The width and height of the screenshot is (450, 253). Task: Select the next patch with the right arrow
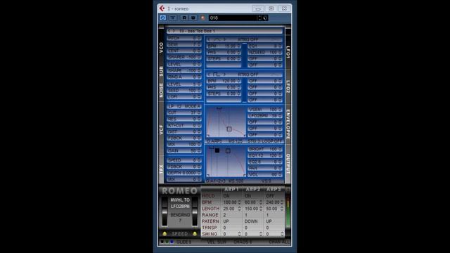coord(174,31)
